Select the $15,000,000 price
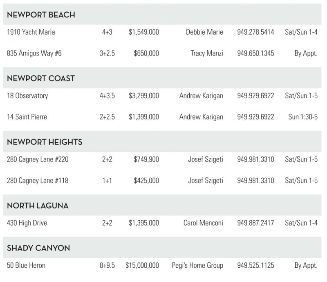Viewport: 327px width, 282px height. [142, 266]
